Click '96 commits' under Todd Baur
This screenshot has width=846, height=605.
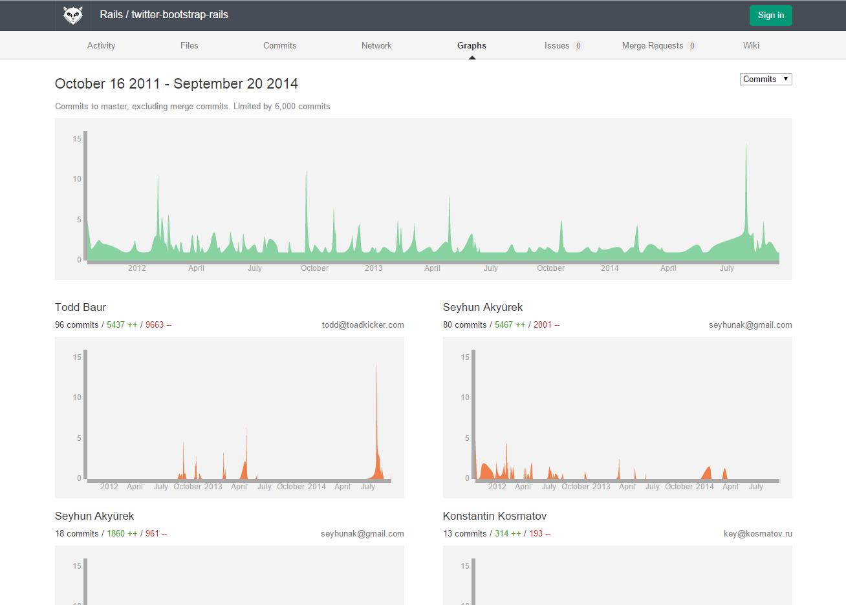[x=77, y=324]
